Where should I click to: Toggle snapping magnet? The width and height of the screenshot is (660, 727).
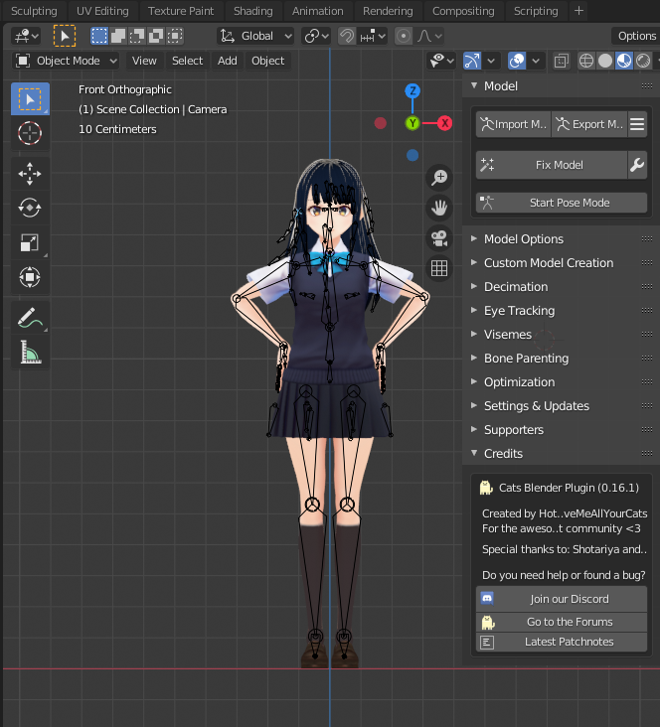347,36
